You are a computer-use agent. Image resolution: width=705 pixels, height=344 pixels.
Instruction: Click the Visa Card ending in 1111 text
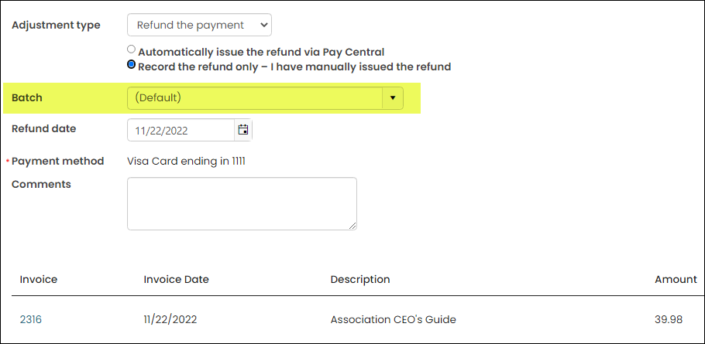tap(186, 161)
